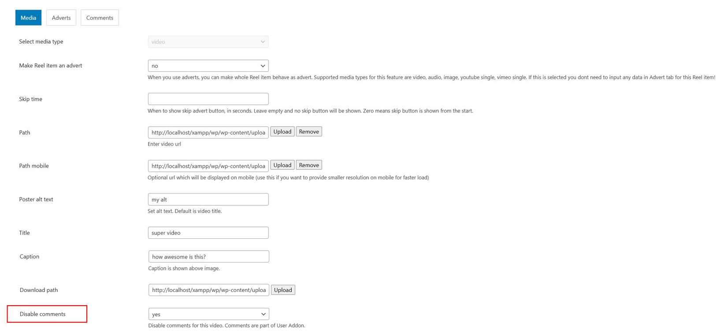
Task: Open the Adverts tab
Action: click(61, 18)
